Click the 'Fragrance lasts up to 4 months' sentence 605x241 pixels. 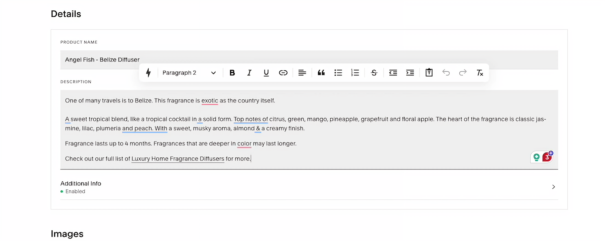(108, 144)
